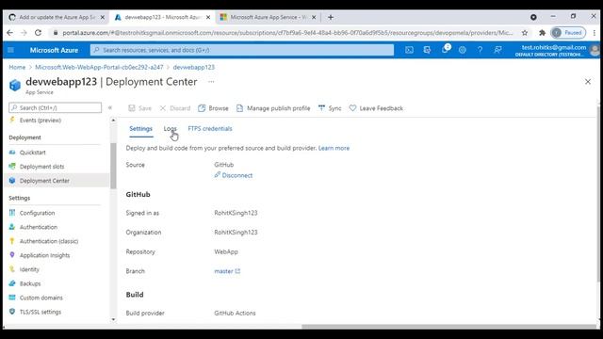
Task: Close the Deployment Center blade
Action: tap(588, 82)
